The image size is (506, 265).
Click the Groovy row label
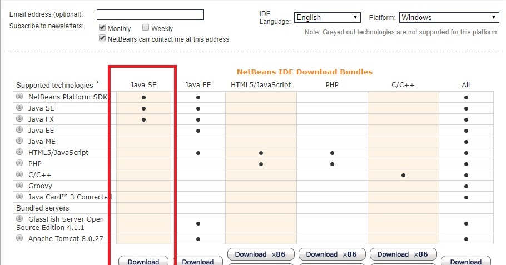[40, 186]
